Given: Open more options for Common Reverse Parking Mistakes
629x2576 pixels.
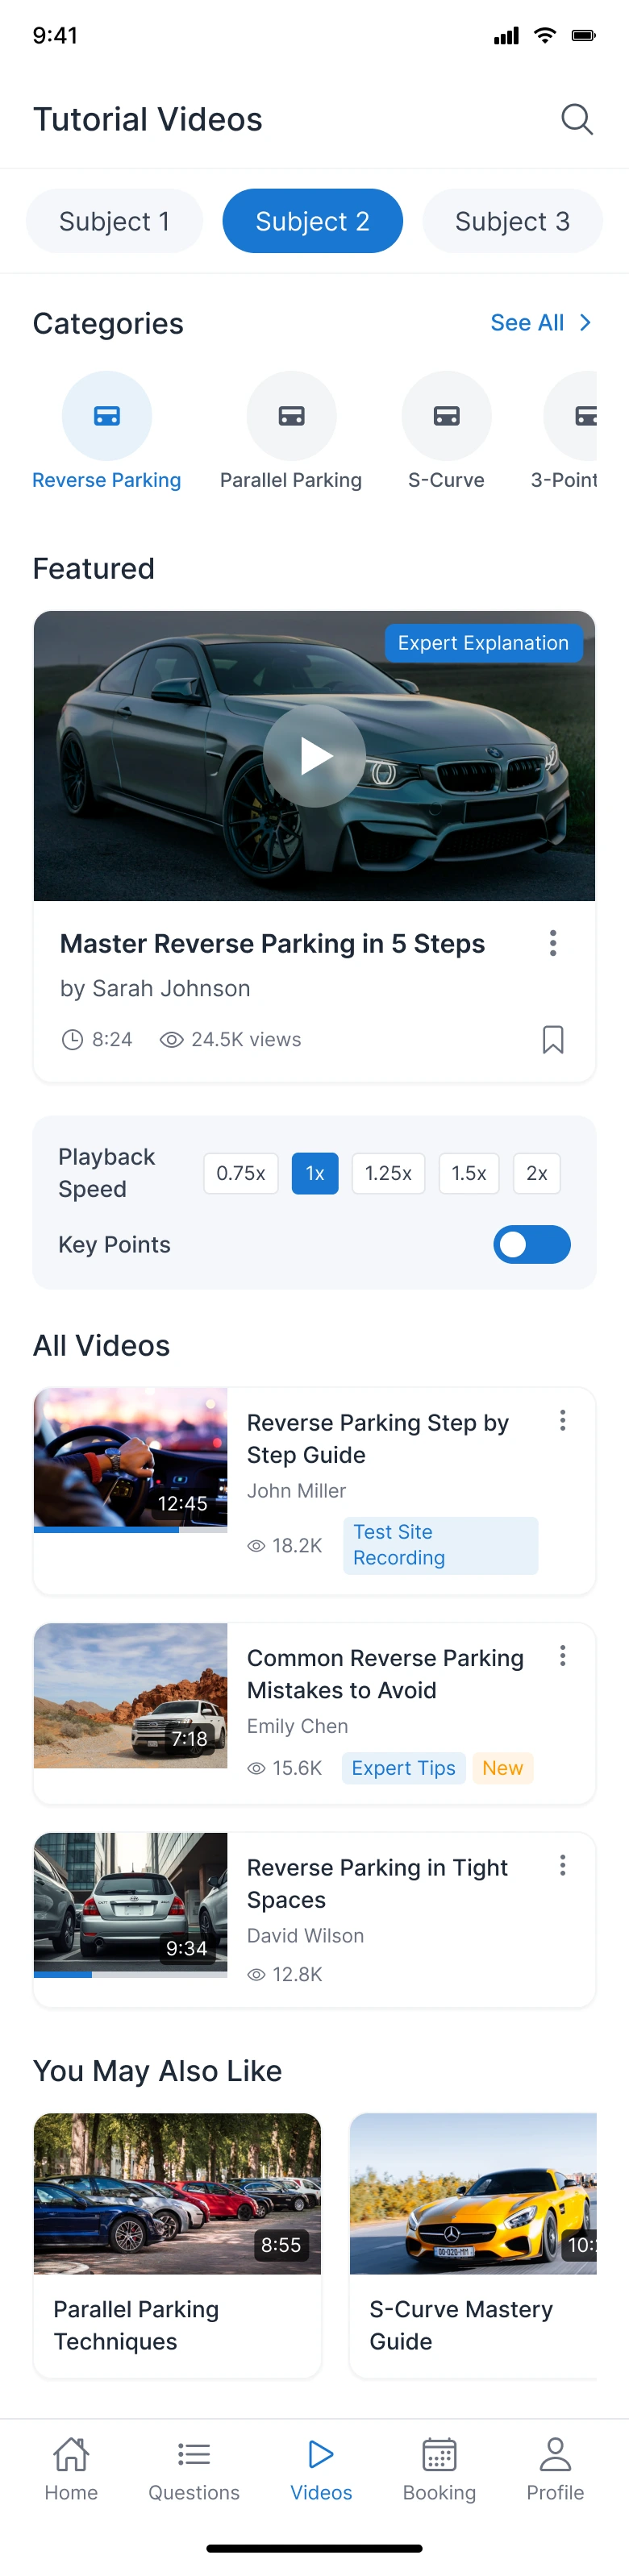Looking at the screenshot, I should 562,1656.
